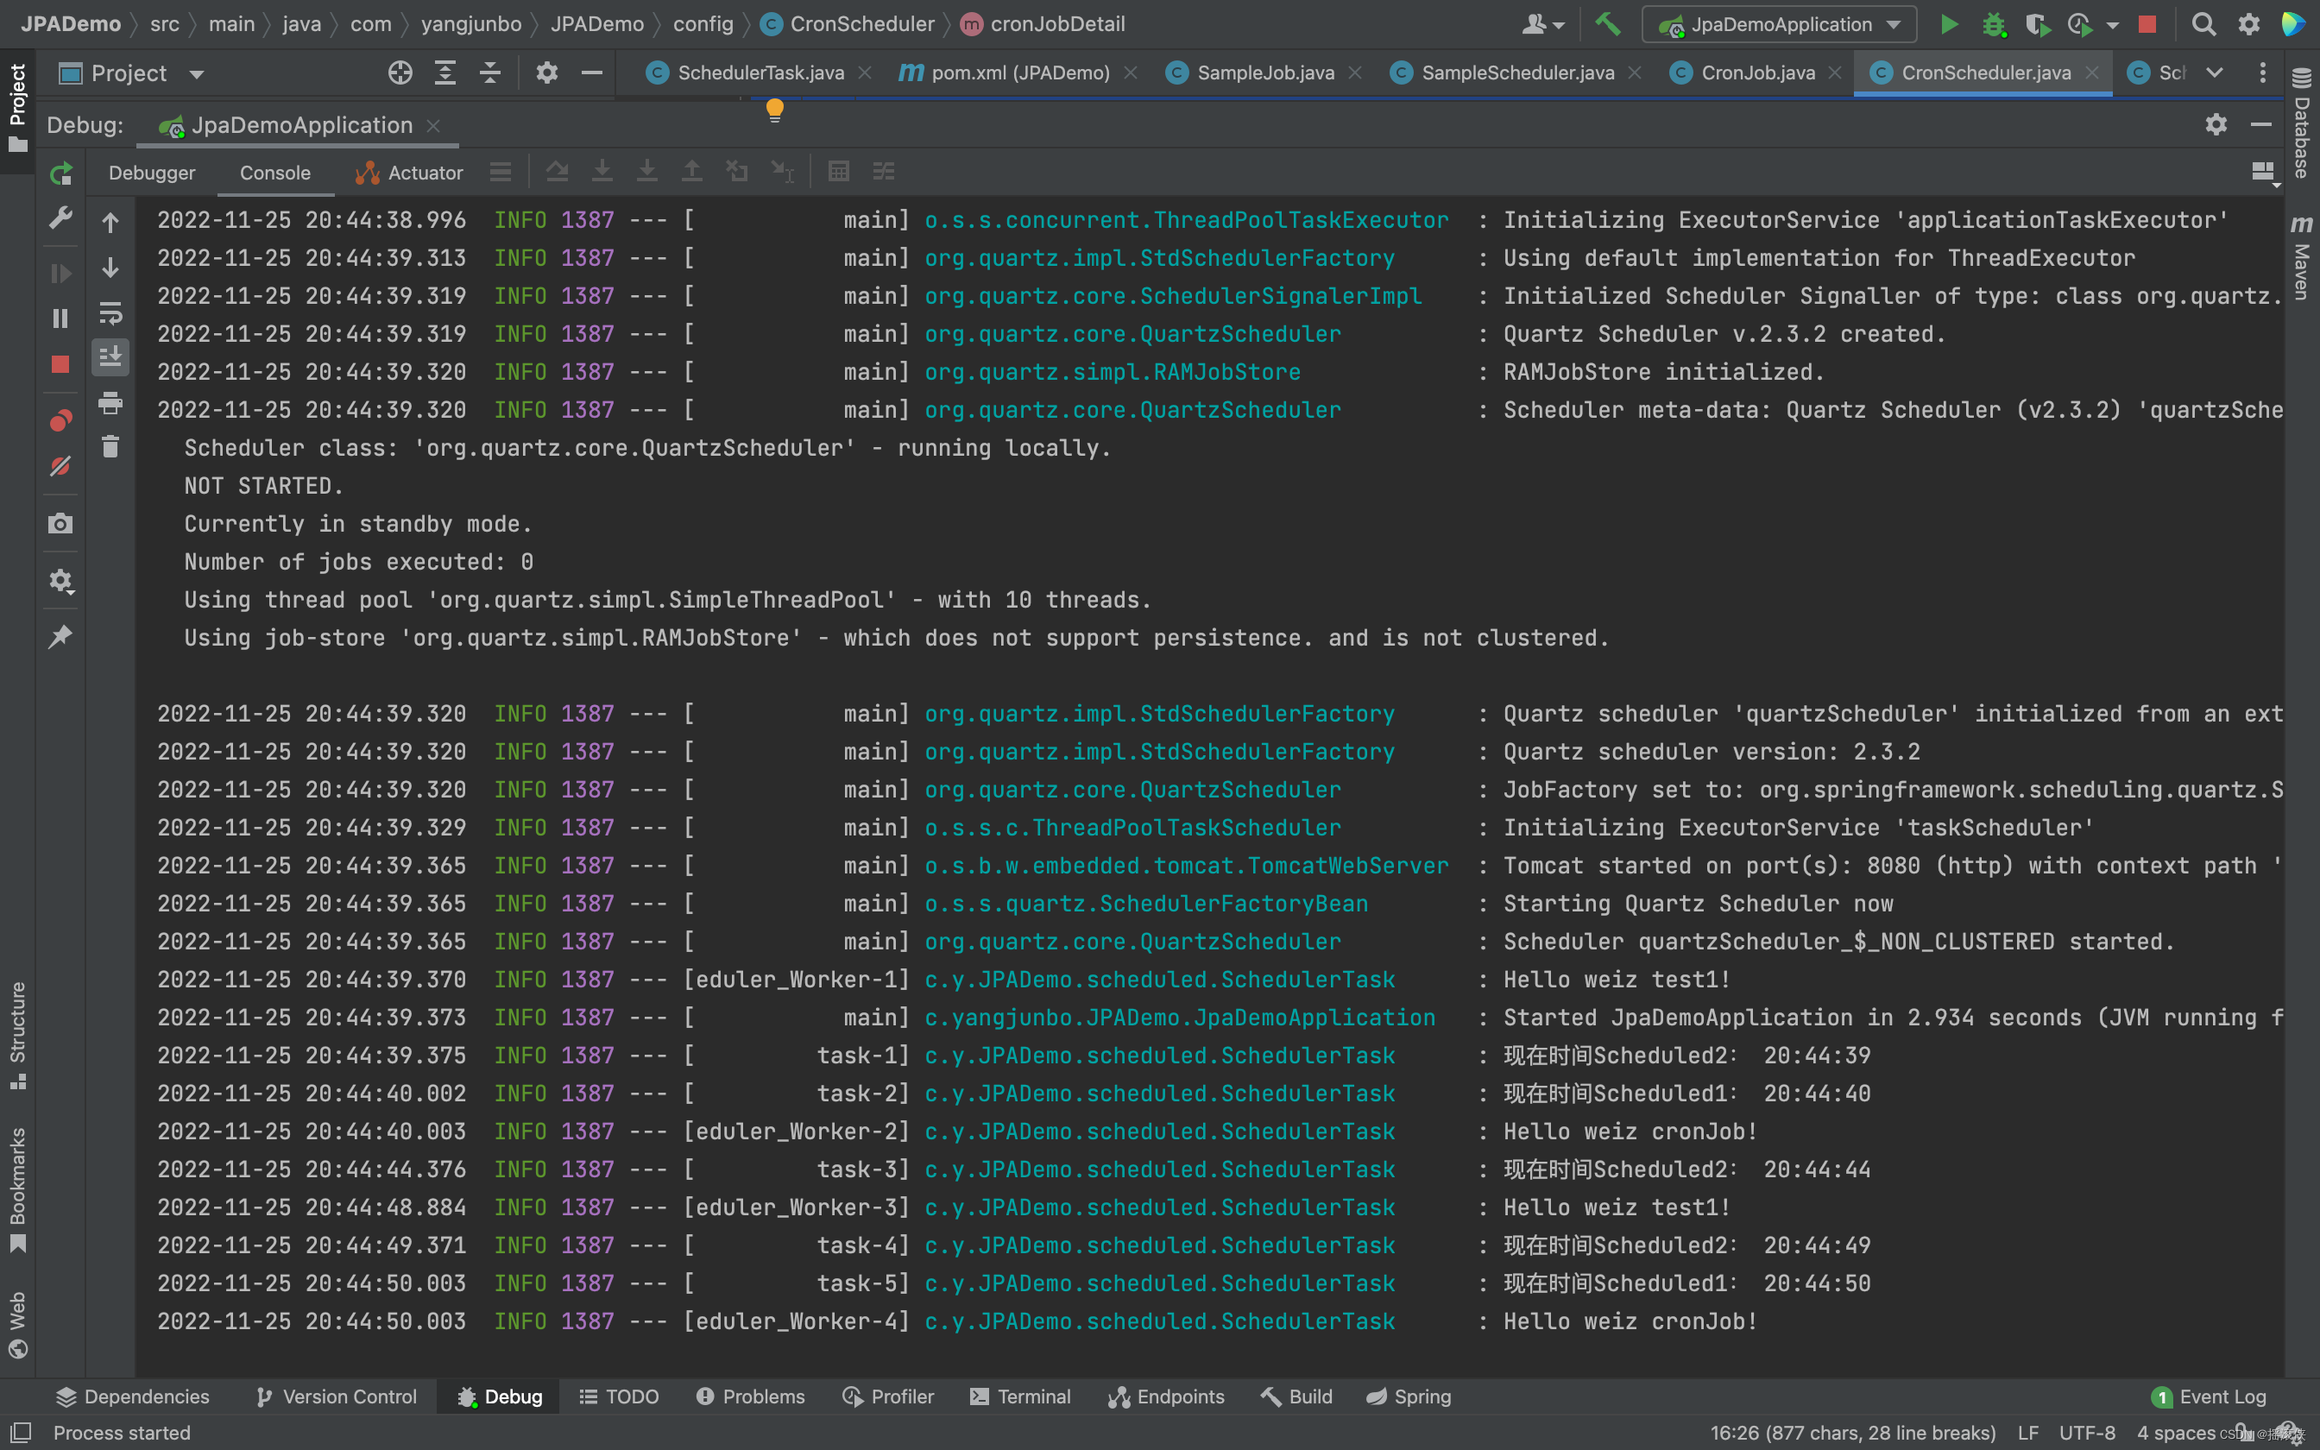Screen dimensions: 2320x1450
Task: Click the Clear All trash icon
Action: [110, 447]
